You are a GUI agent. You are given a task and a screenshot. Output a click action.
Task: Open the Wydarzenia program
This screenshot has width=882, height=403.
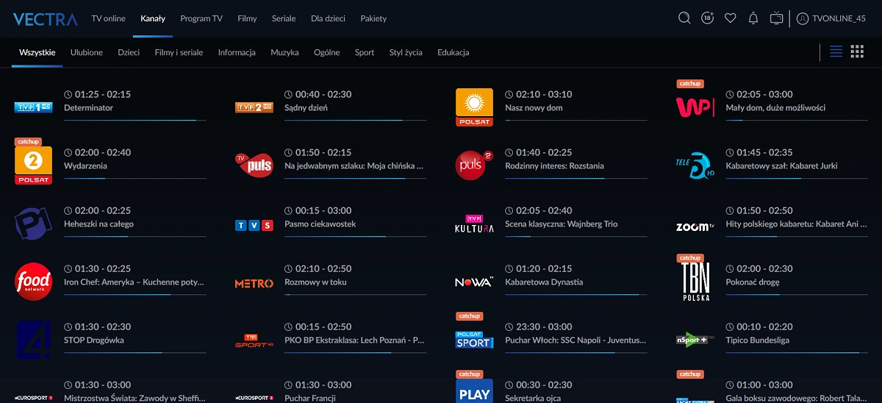tap(85, 166)
